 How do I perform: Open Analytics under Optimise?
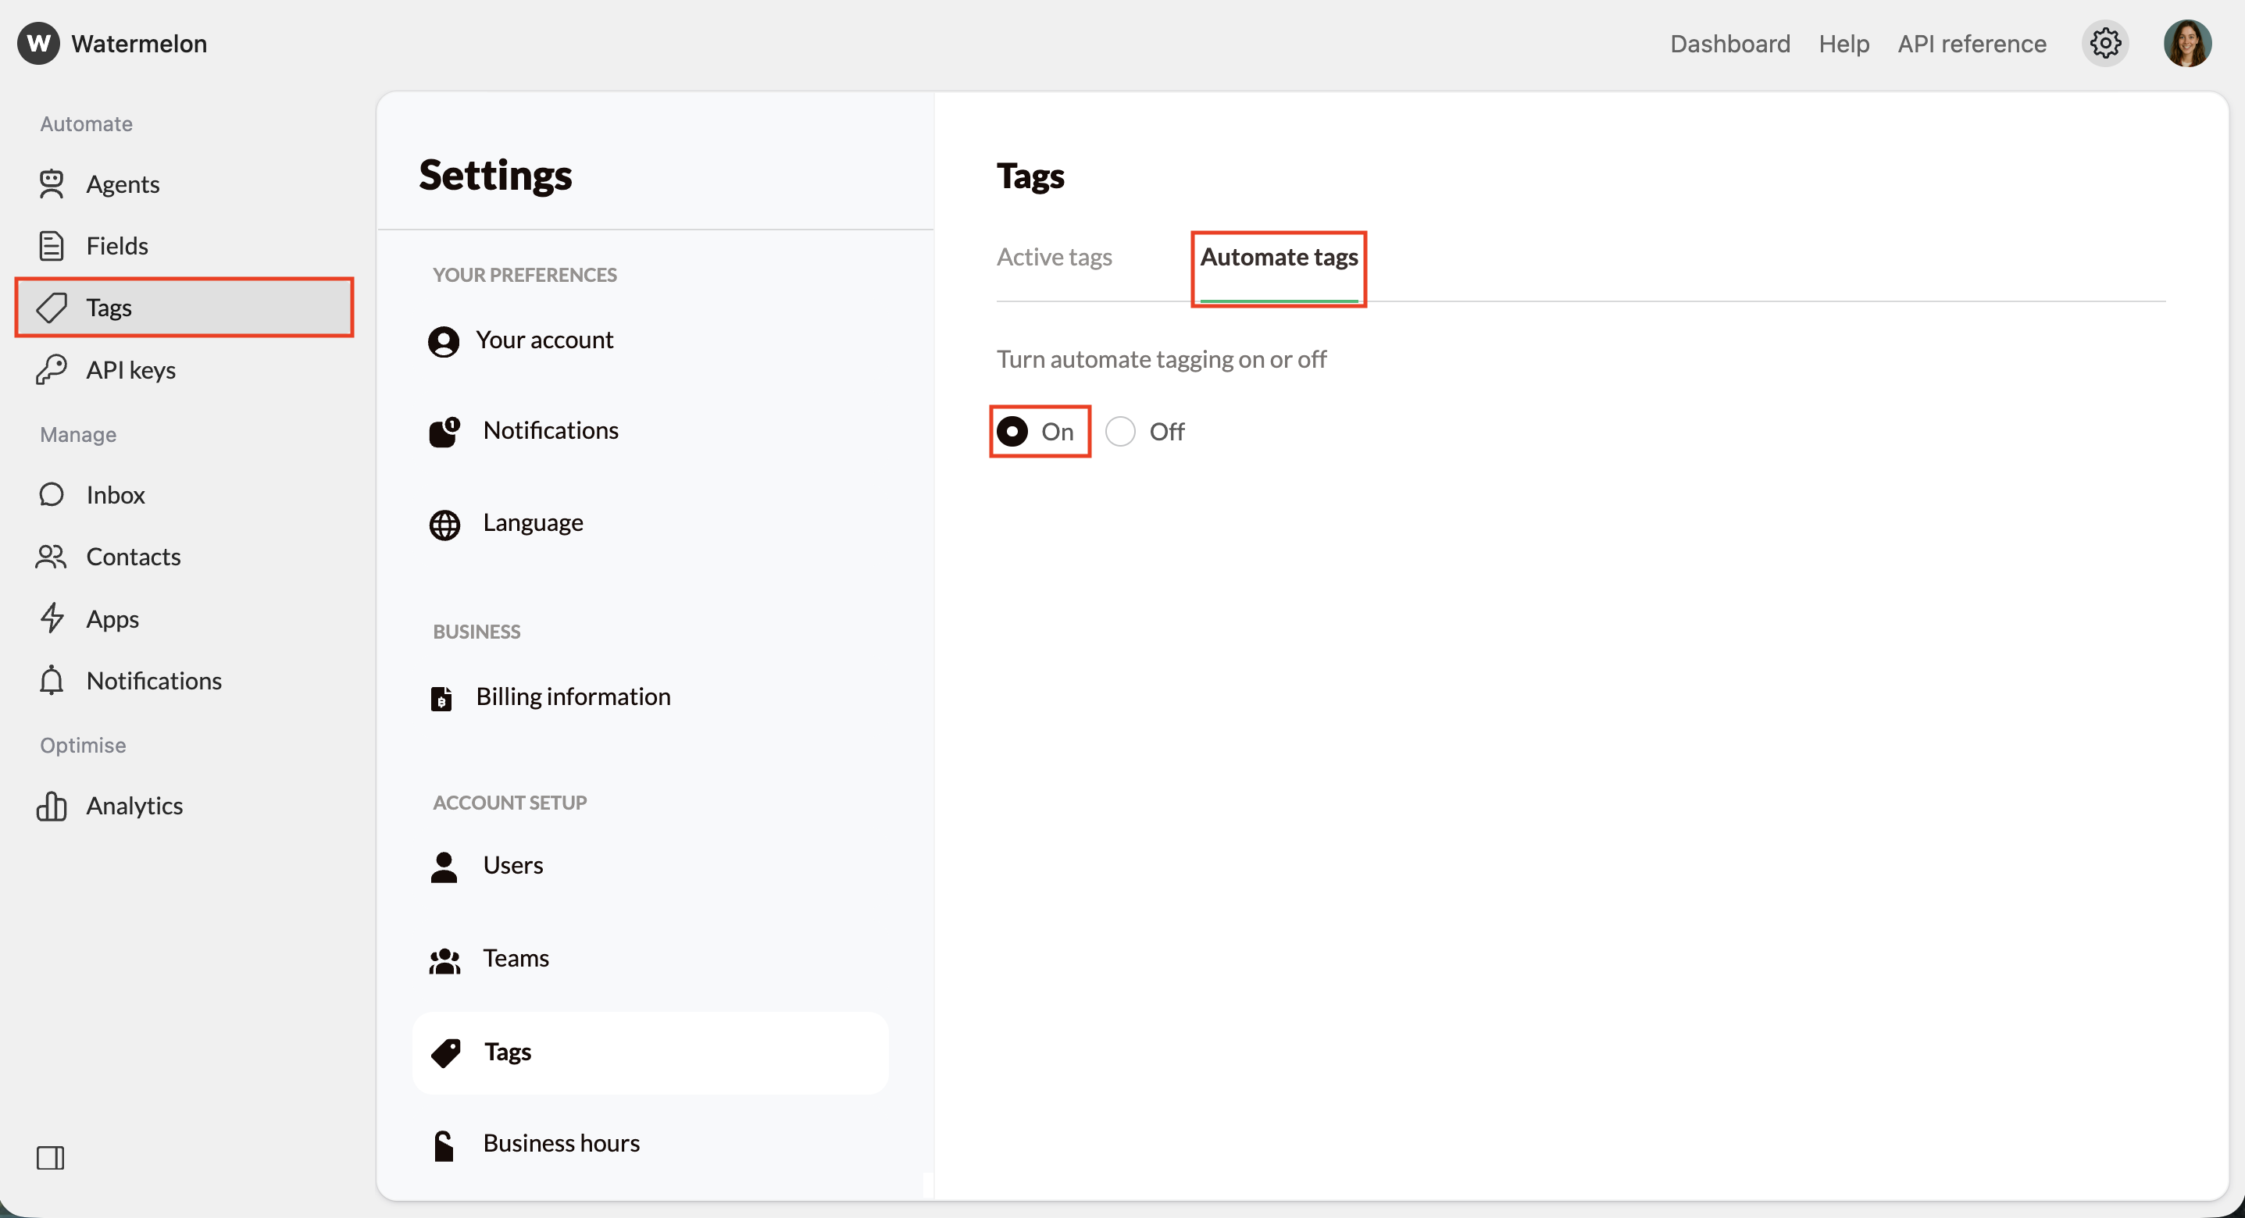pyautogui.click(x=135, y=805)
